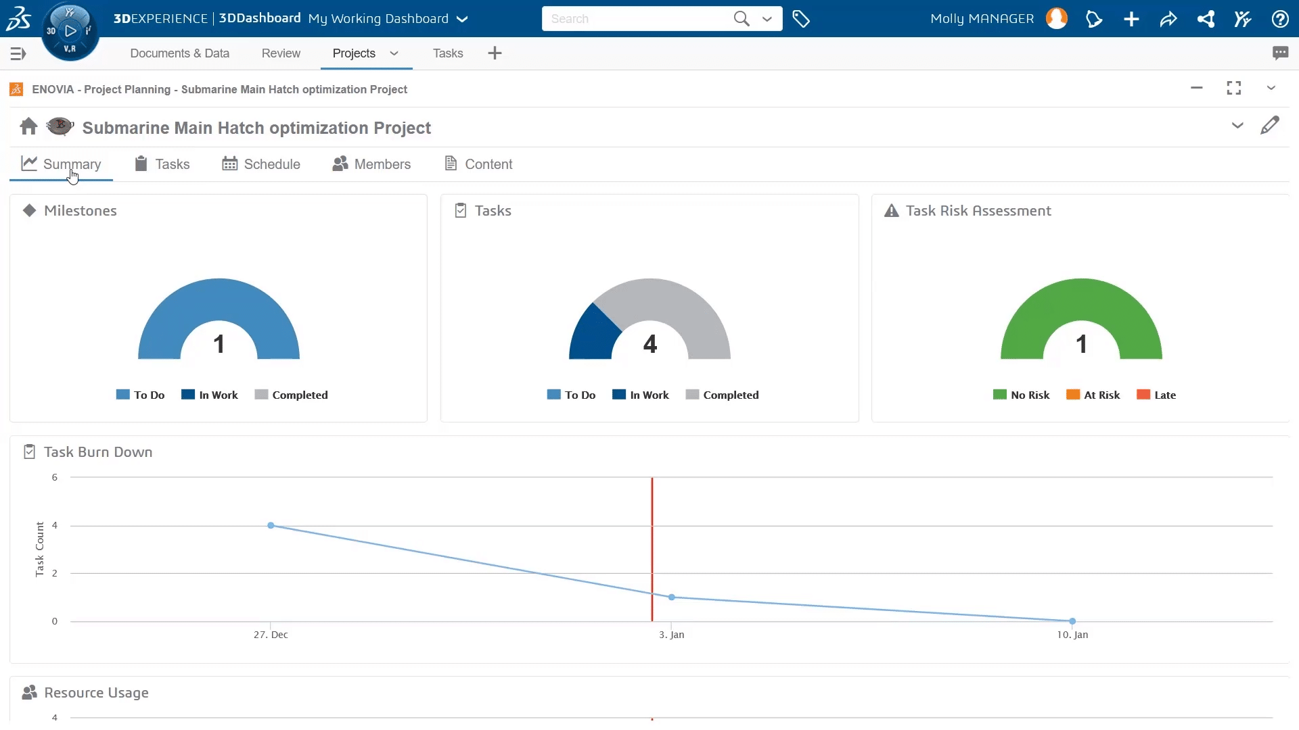Open the dashboard name dropdown
The height and width of the screenshot is (730, 1299).
tap(462, 19)
